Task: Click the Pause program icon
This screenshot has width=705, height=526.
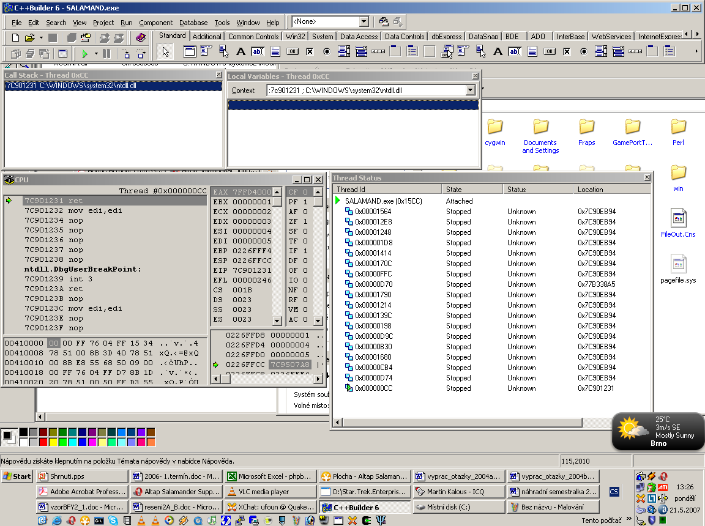Action: pyautogui.click(x=106, y=54)
